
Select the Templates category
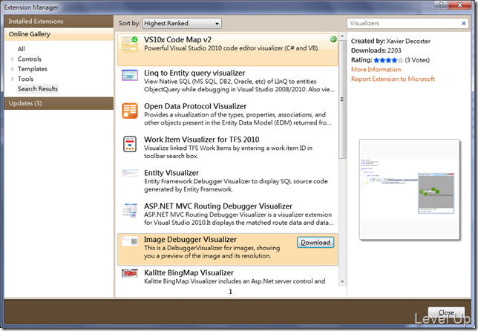(x=33, y=69)
